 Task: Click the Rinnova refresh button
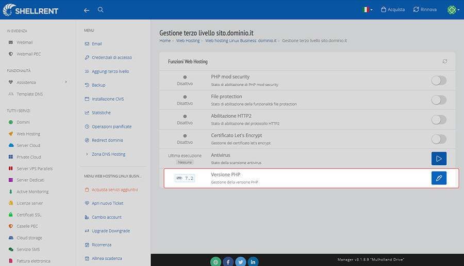[425, 9]
